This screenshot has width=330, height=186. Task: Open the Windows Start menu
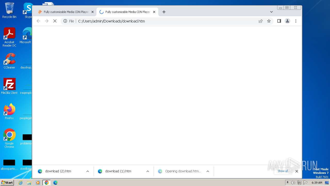[x=7, y=183]
